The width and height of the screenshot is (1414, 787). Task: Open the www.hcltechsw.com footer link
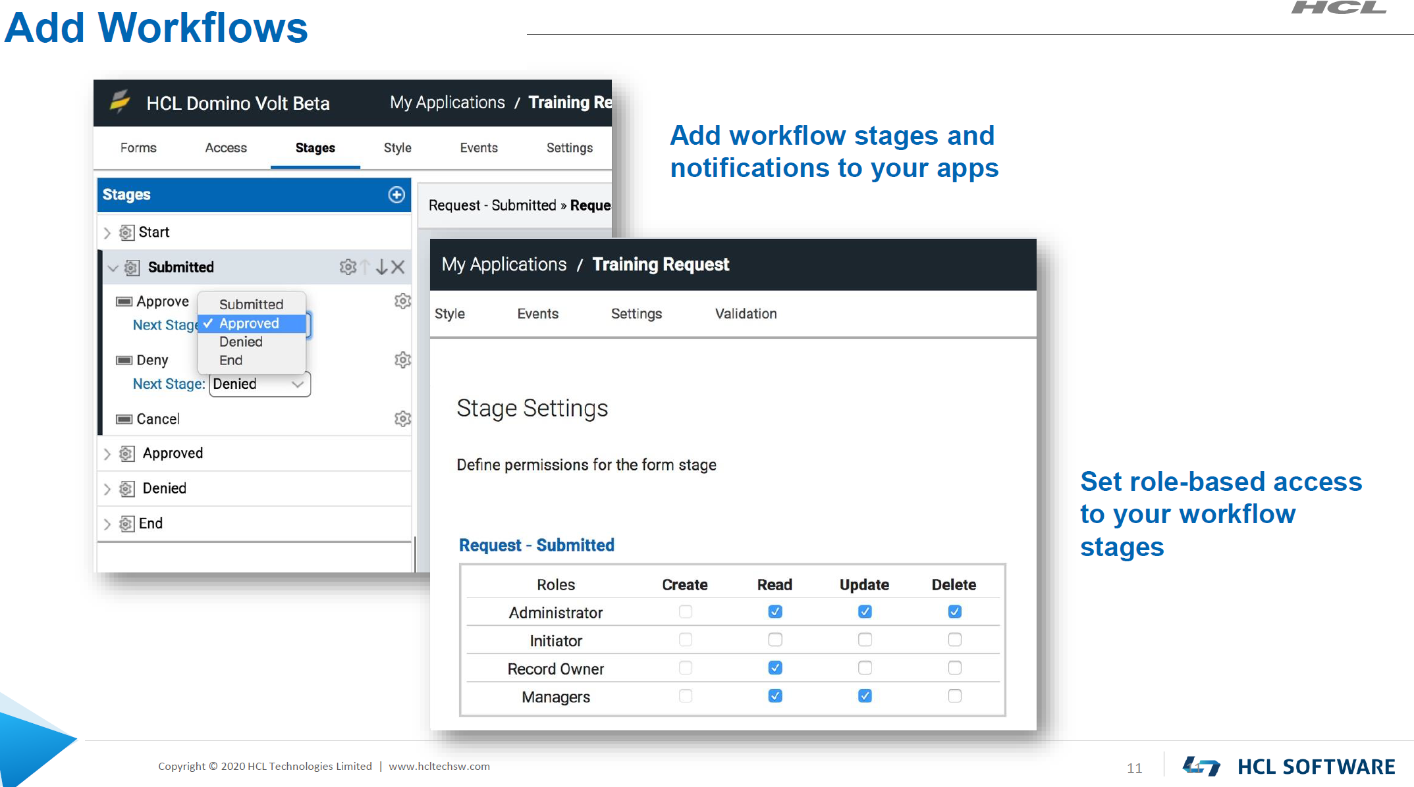439,766
